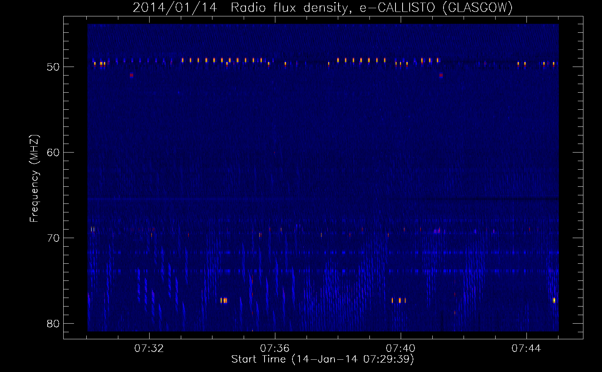The image size is (602, 372).
Task: Click the 50 frequency tick label
Action: pyautogui.click(x=53, y=67)
